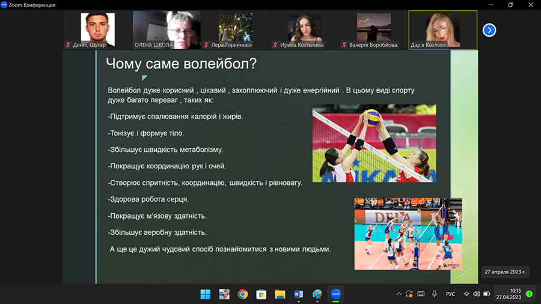The width and height of the screenshot is (541, 304).
Task: Click muted mic icon beside Ирина Костылева
Action: (x=275, y=45)
